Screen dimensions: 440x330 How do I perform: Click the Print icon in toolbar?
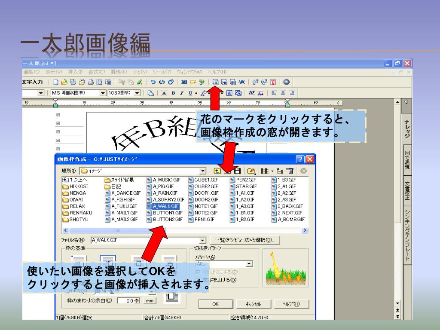90,82
